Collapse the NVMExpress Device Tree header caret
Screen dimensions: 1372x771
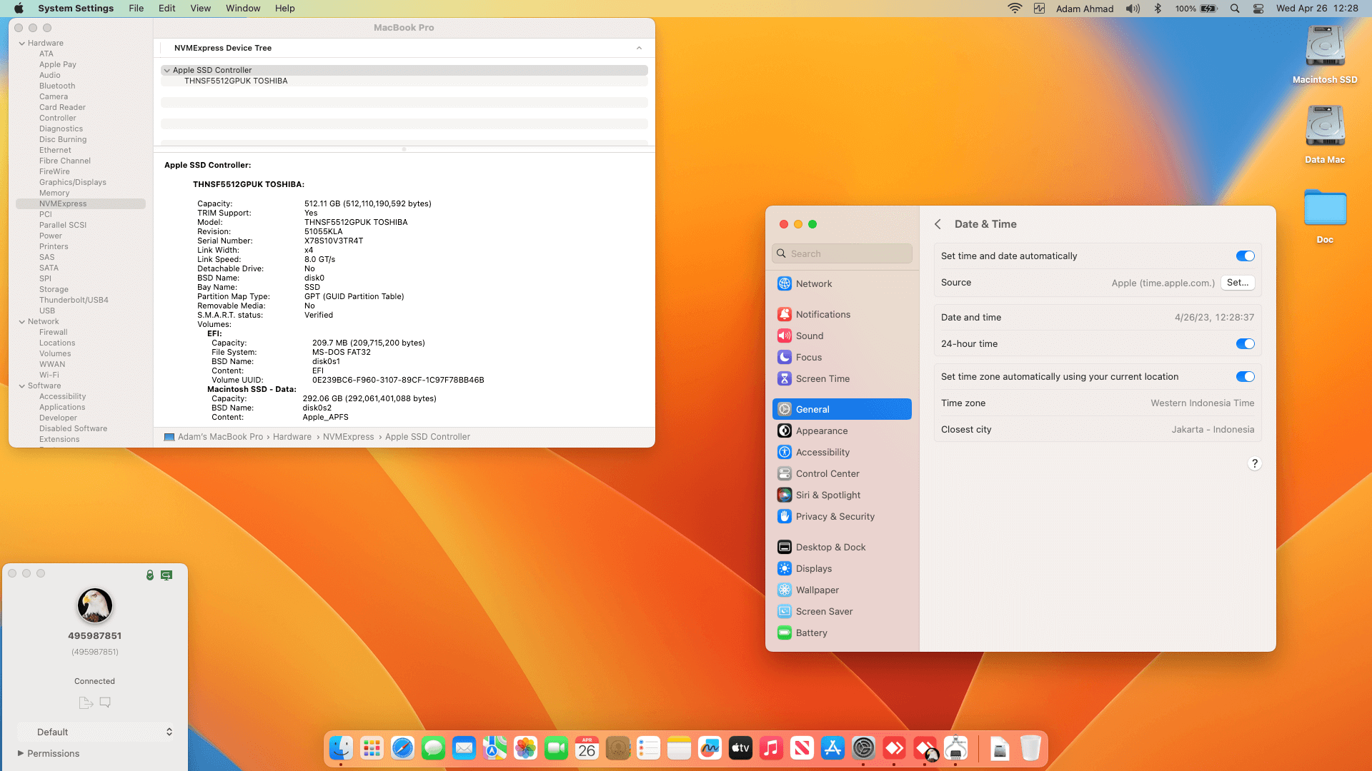click(639, 49)
